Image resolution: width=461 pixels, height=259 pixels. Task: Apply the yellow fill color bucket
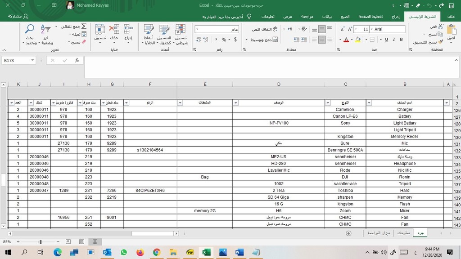tap(358, 40)
